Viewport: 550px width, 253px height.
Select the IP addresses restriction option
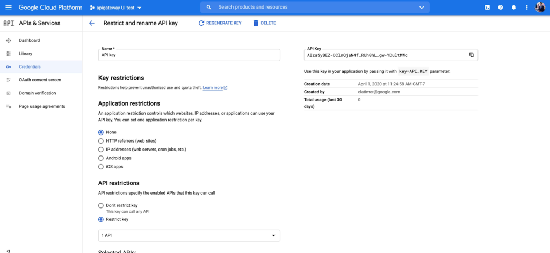[101, 149]
